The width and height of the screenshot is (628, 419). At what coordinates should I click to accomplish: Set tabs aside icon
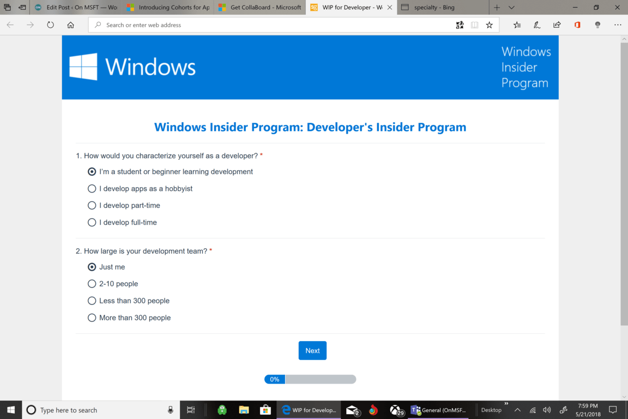click(22, 7)
